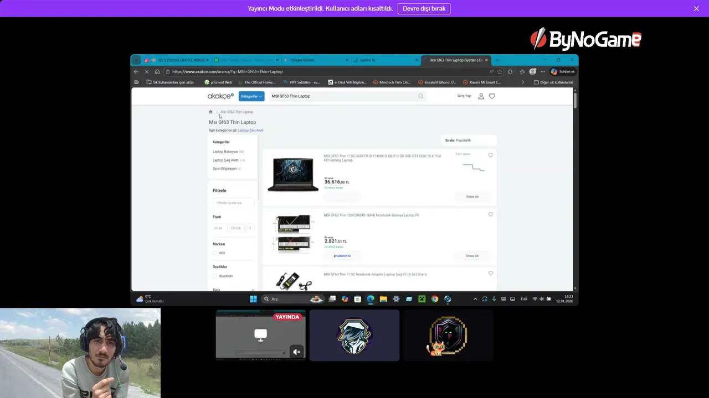Image resolution: width=709 pixels, height=398 pixels.
Task: Select the Msi Gf63 Thin Laptop Fiyatları tab
Action: point(456,60)
